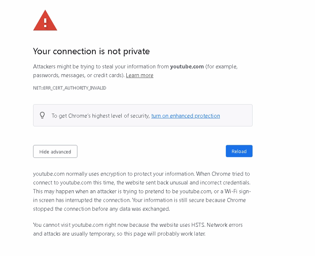Click the NET::ERR_CERT_AUTHORITY_INVALID error code

[x=70, y=88]
